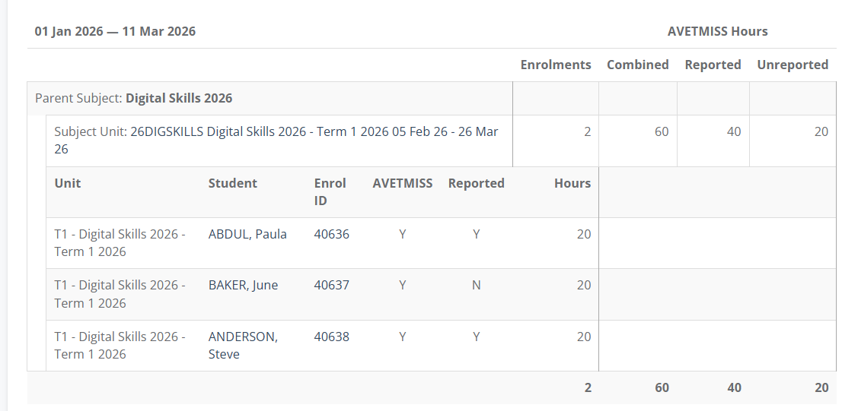Image resolution: width=842 pixels, height=411 pixels.
Task: Click the Hours column header
Action: coord(572,183)
